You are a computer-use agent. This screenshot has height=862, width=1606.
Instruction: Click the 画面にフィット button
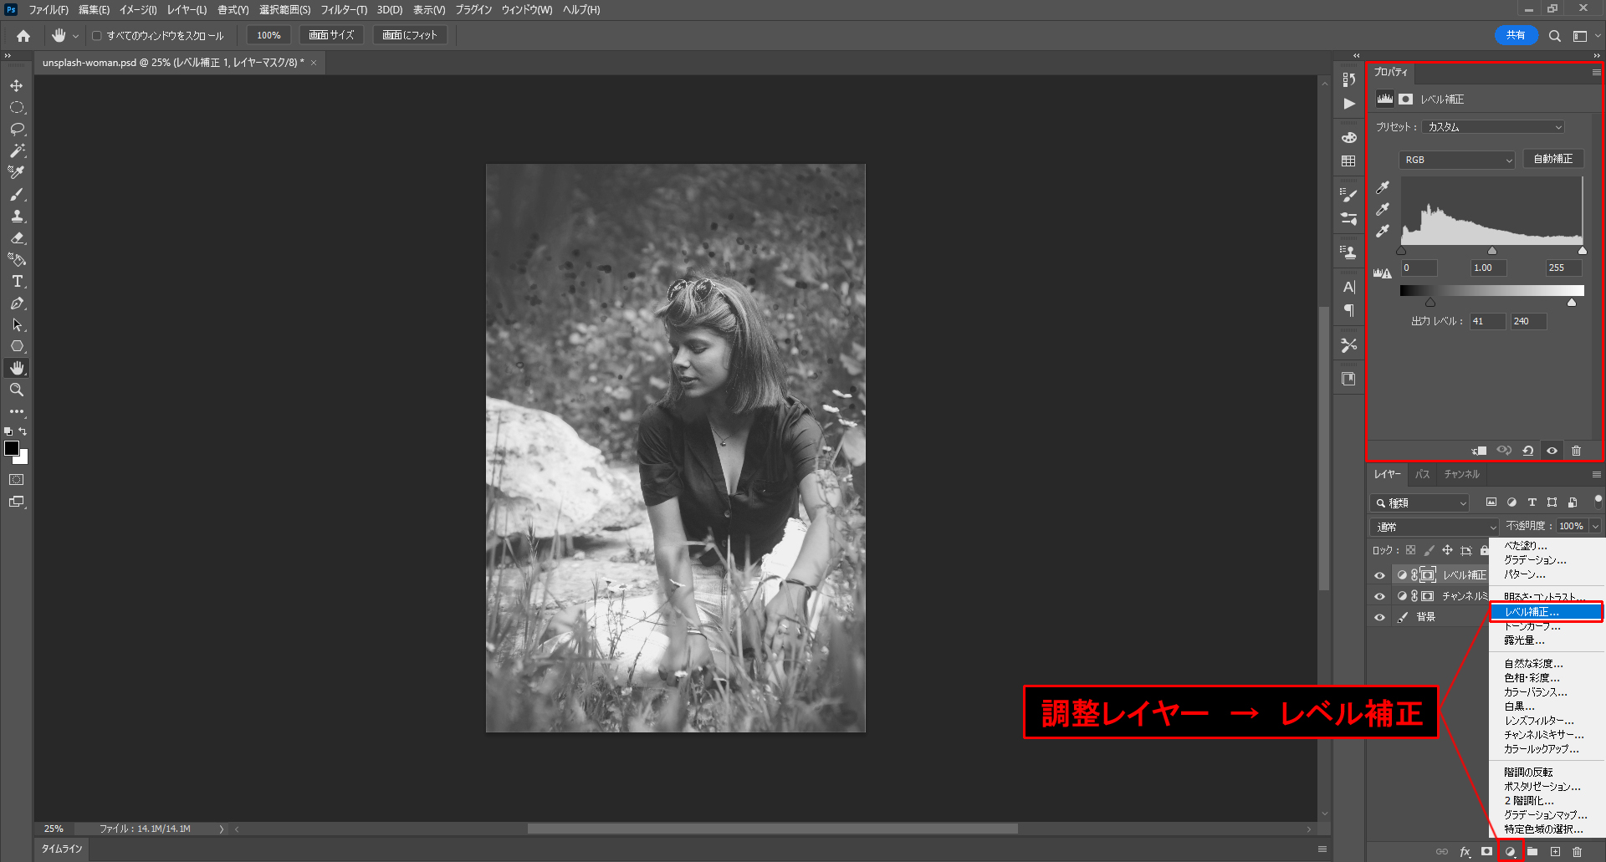coord(410,35)
